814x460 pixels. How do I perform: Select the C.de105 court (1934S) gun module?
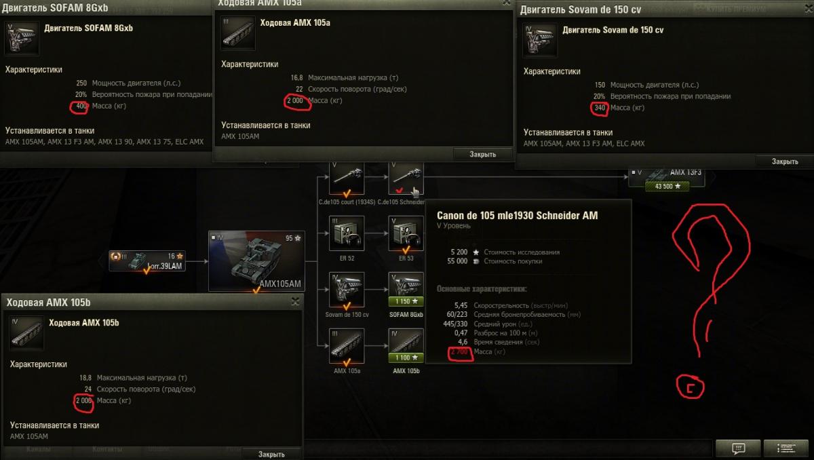[347, 178]
